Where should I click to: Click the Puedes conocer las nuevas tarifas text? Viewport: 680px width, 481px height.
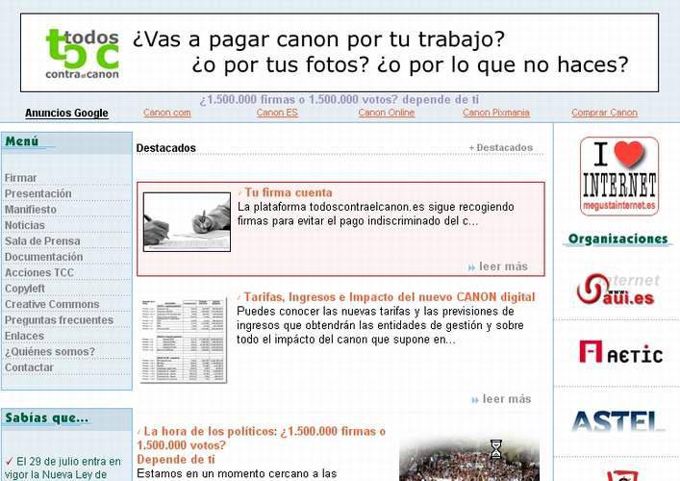[x=380, y=325]
